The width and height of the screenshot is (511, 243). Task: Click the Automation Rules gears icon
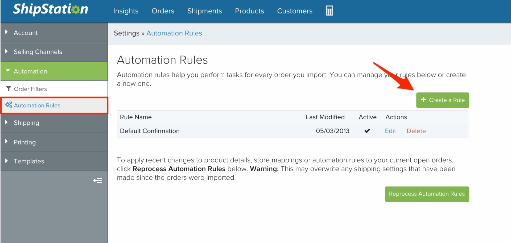tap(9, 105)
